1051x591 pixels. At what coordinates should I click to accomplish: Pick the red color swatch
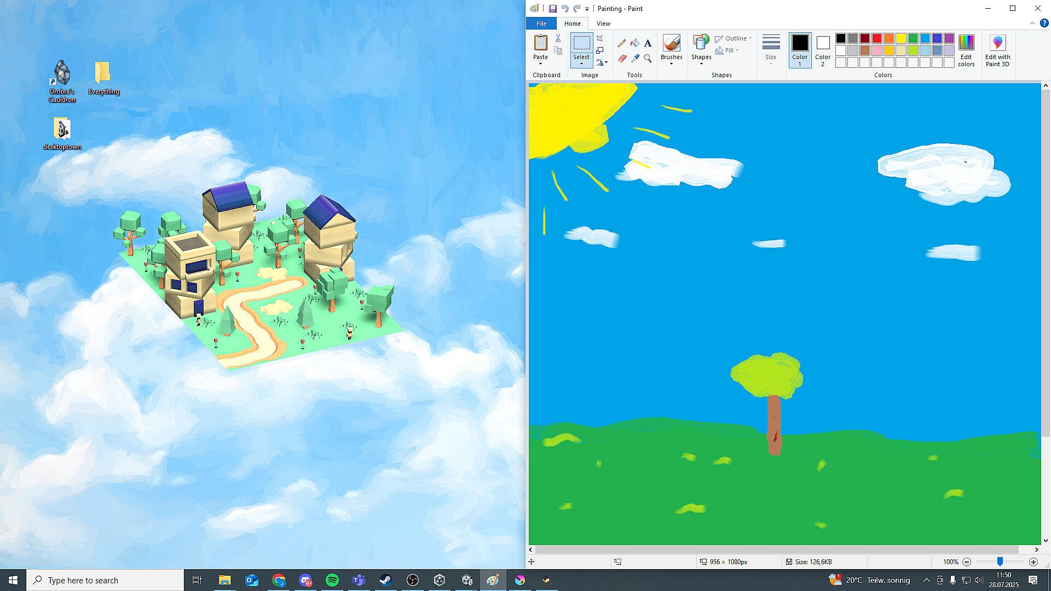(877, 38)
